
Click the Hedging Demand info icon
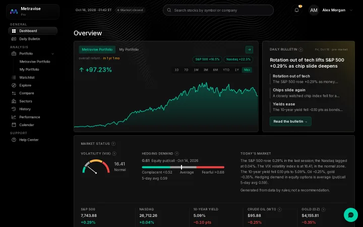click(176, 153)
